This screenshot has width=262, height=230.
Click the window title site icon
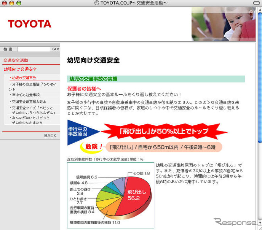(97, 3)
